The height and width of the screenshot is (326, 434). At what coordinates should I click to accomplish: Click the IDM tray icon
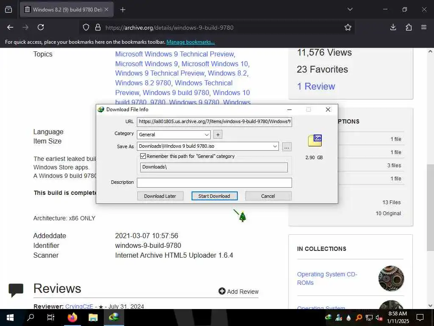(x=328, y=318)
